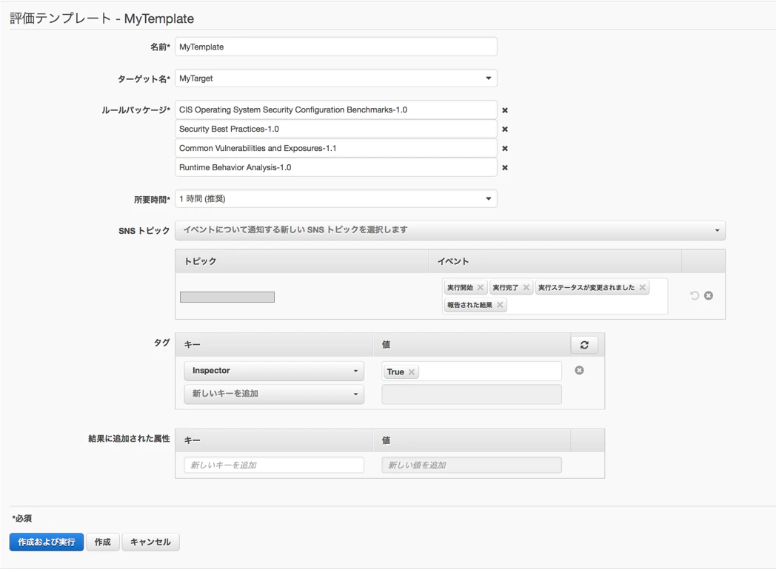
Task: Click キャンセル button
Action: (x=150, y=542)
